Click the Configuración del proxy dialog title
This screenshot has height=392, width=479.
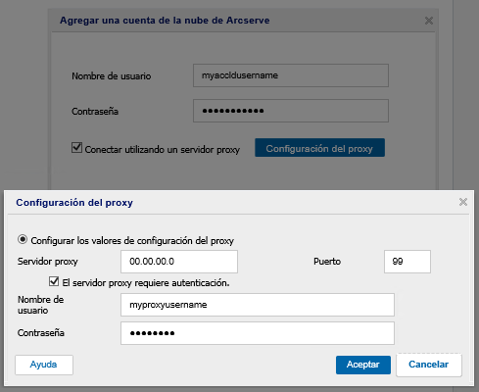[x=74, y=203]
